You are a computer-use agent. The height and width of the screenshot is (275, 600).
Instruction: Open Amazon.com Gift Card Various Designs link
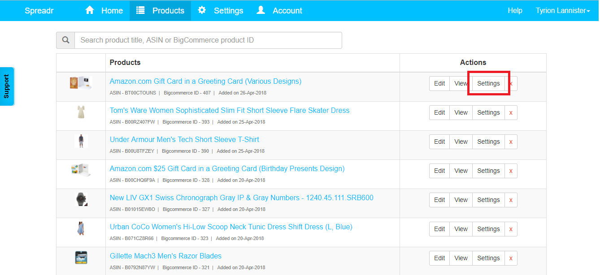coord(205,81)
